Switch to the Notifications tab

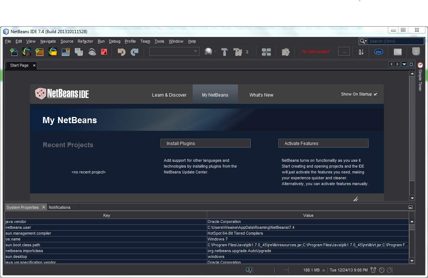(x=59, y=207)
